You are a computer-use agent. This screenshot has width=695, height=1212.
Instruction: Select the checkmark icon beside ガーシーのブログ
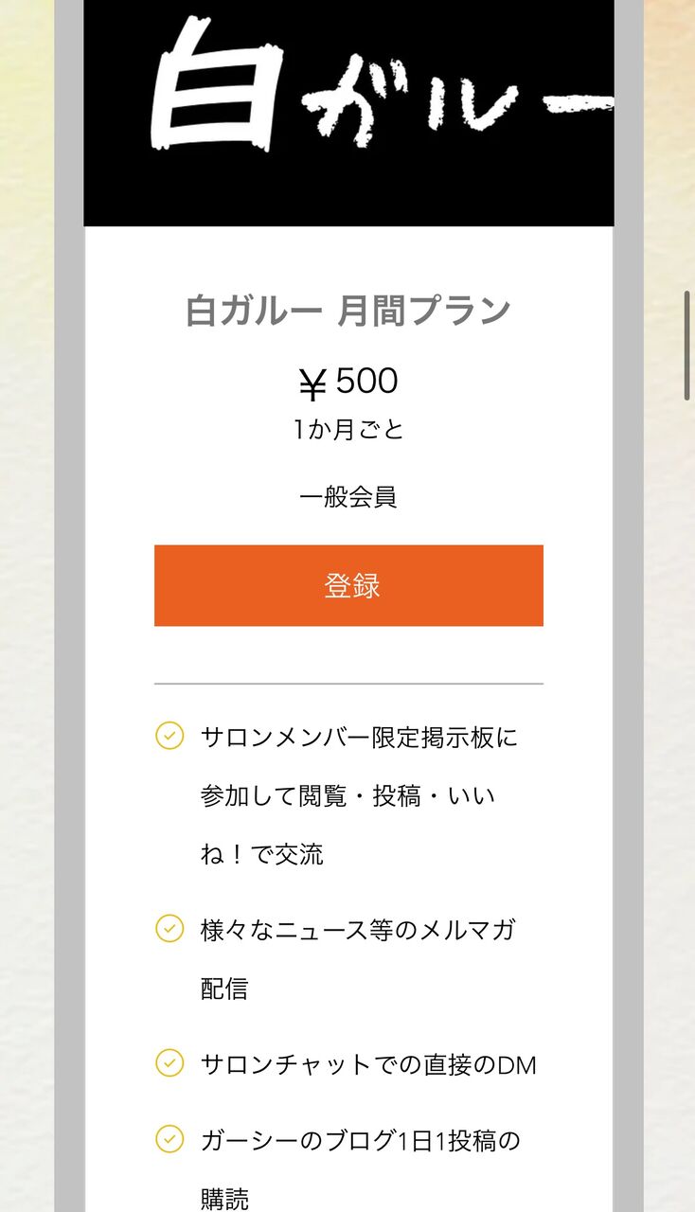coord(169,1138)
